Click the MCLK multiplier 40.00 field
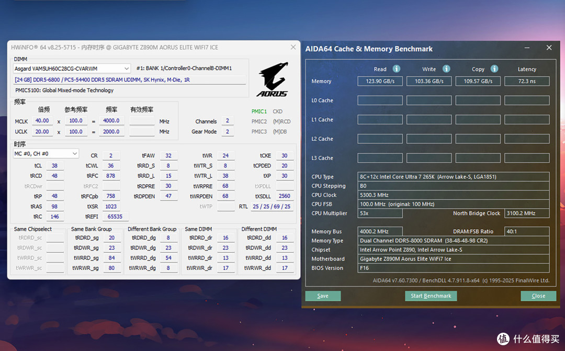Viewport: 565px width, 351px height. (42, 121)
